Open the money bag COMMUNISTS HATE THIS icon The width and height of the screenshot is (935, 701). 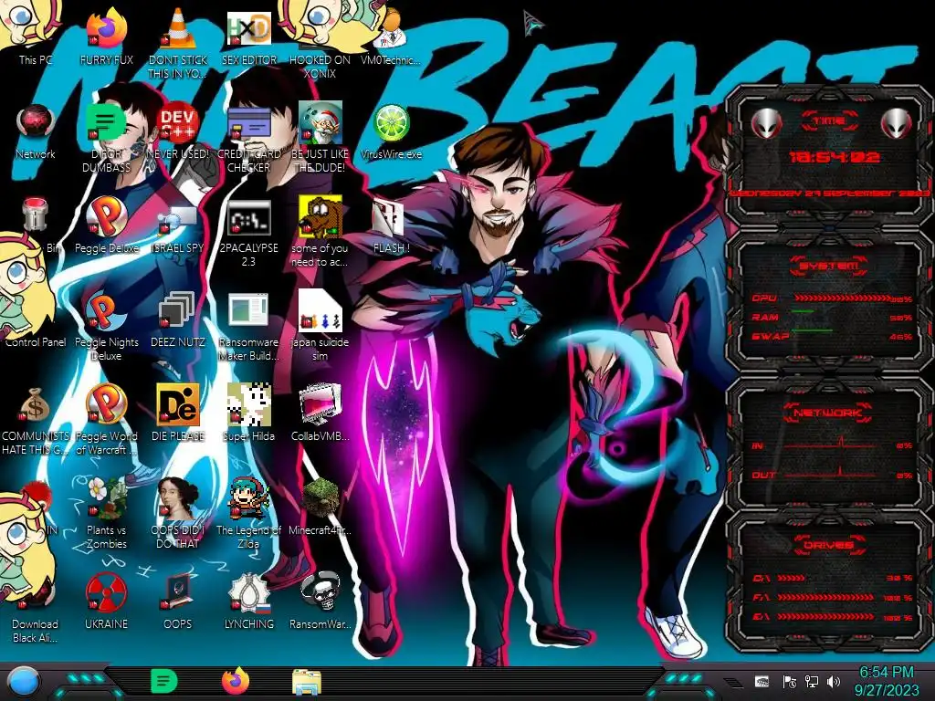coord(36,420)
